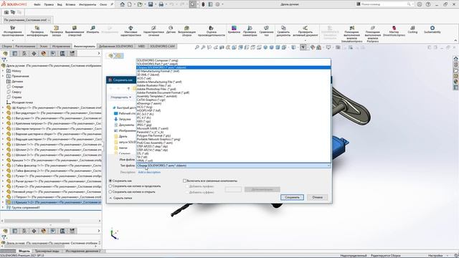
Task: Click the Print icon in title toolbar
Action: pyautogui.click(x=161, y=4)
